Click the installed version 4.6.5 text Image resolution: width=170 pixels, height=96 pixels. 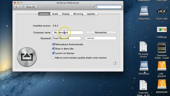tap(56, 26)
